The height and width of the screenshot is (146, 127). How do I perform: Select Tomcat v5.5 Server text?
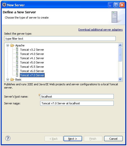point(32,67)
